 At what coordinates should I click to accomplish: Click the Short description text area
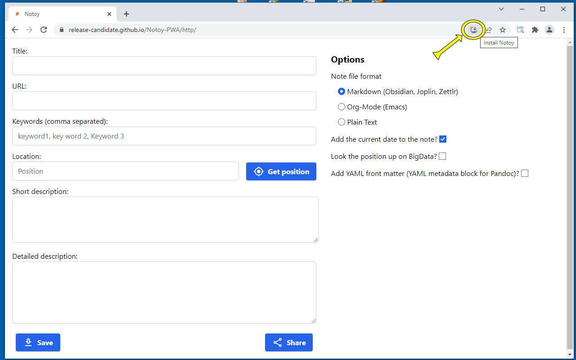[165, 220]
